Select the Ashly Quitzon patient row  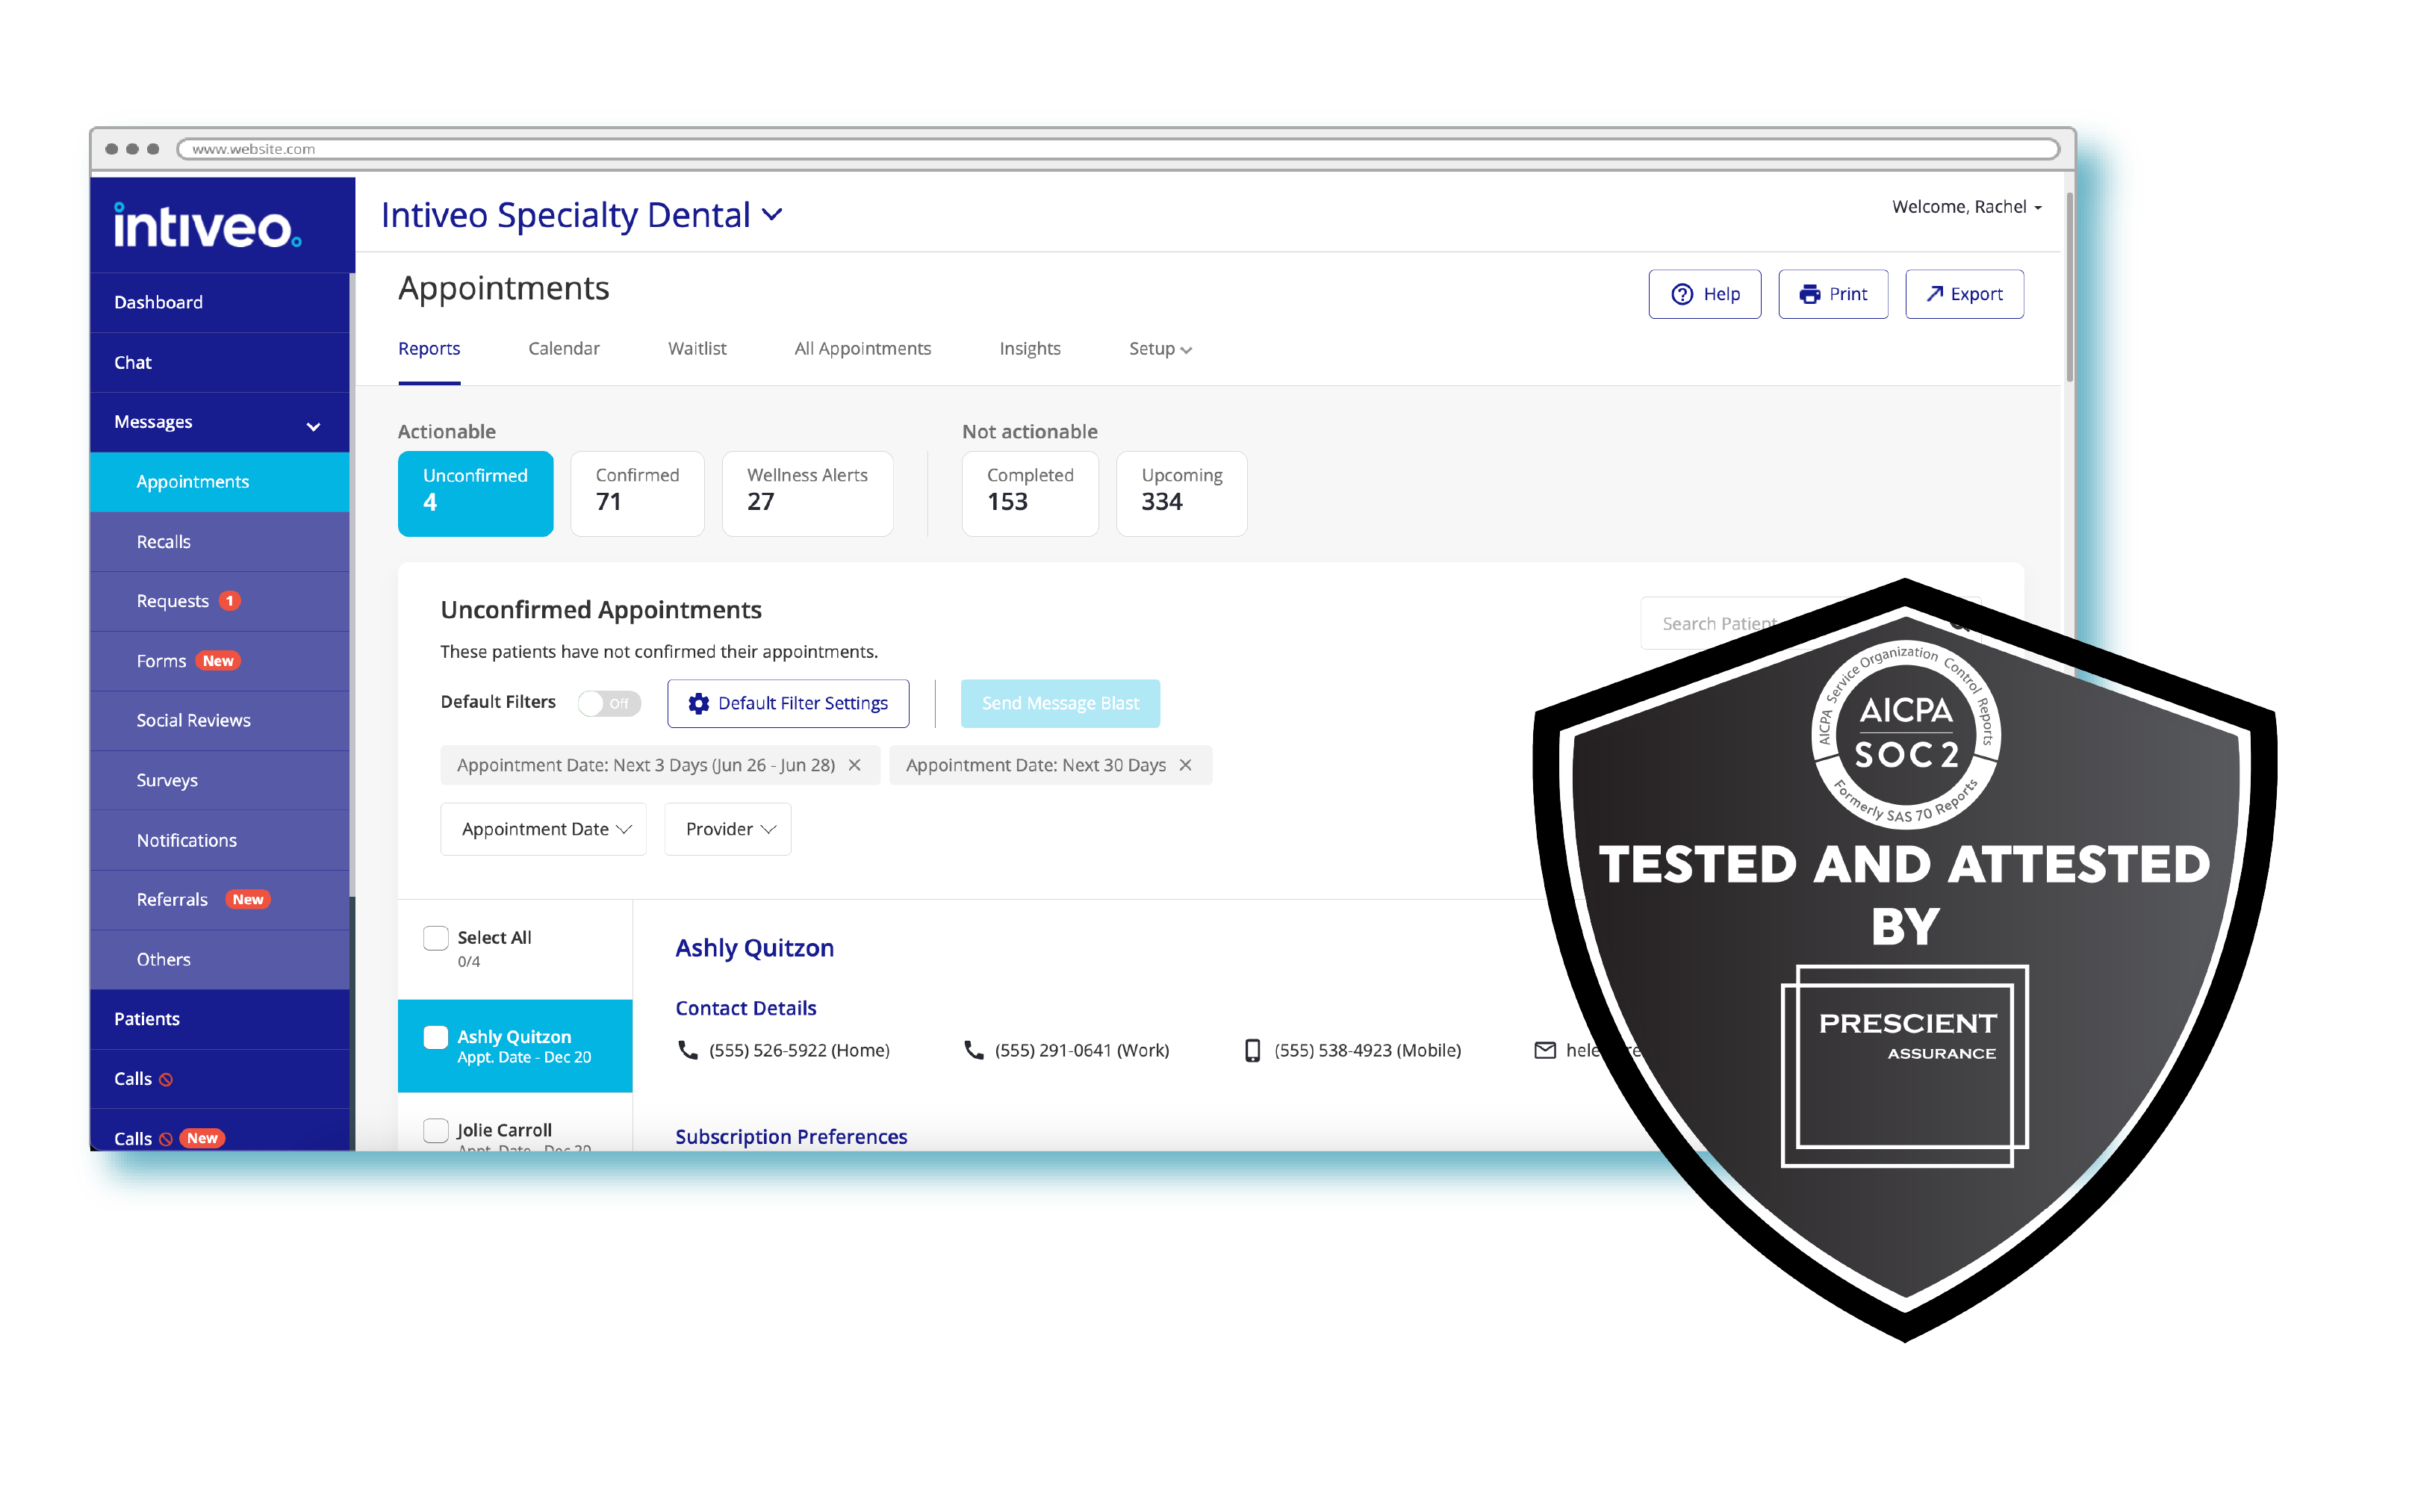515,1046
